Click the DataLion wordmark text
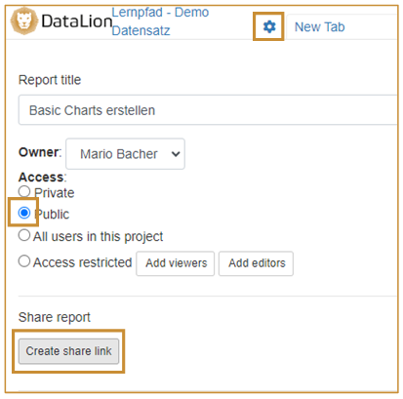The image size is (403, 399). (77, 21)
